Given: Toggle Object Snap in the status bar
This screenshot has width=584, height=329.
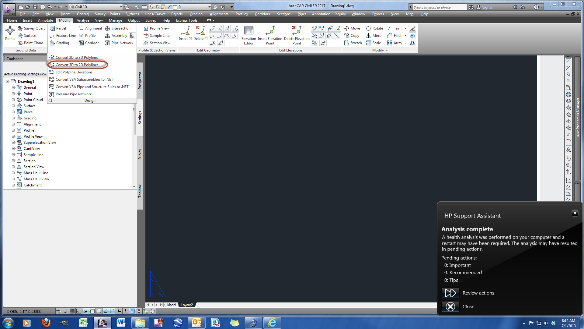Looking at the screenshot, I should click(92, 311).
